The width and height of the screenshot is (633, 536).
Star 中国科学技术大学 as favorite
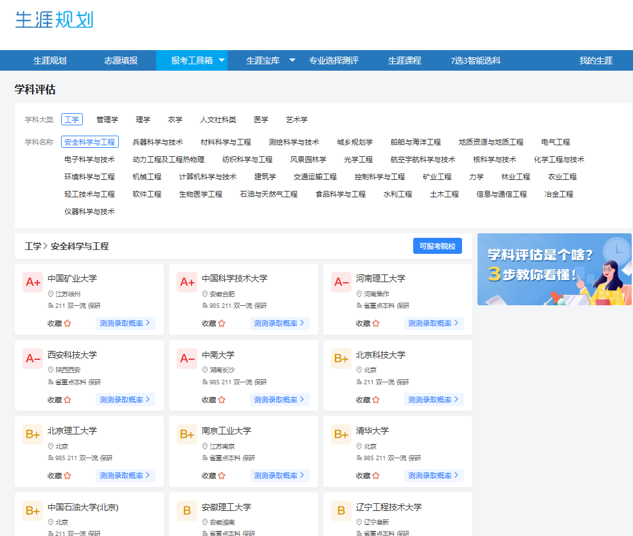[222, 323]
